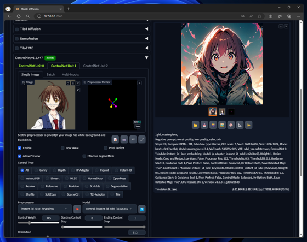This screenshot has height=242, width=307.
Task: Run the preprocessor with the explosion icon
Action: [77, 209]
